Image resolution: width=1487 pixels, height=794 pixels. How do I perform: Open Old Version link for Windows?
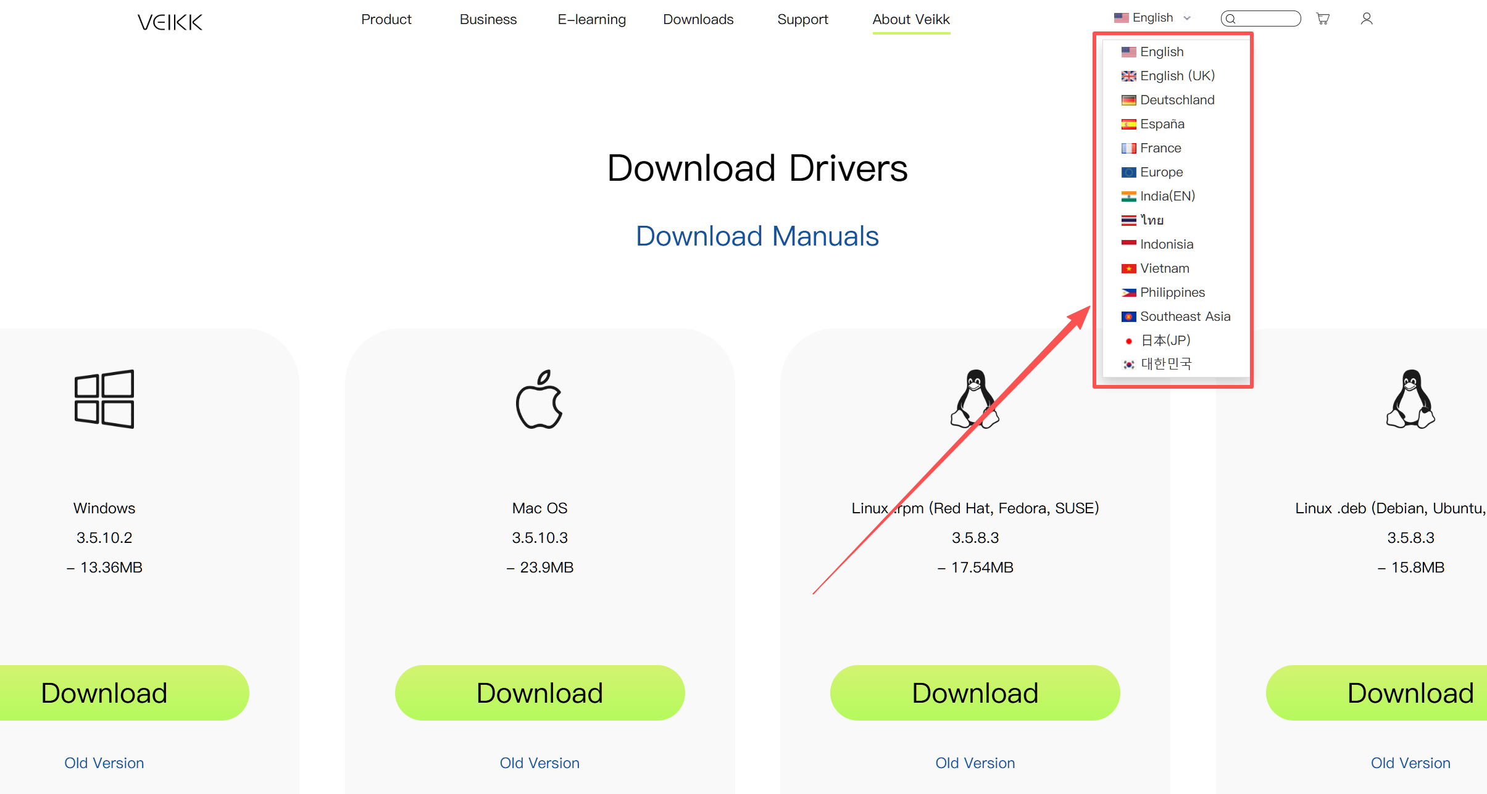[x=104, y=763]
